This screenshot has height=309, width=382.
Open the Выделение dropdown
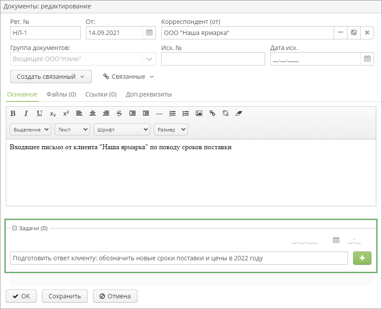[x=30, y=130]
